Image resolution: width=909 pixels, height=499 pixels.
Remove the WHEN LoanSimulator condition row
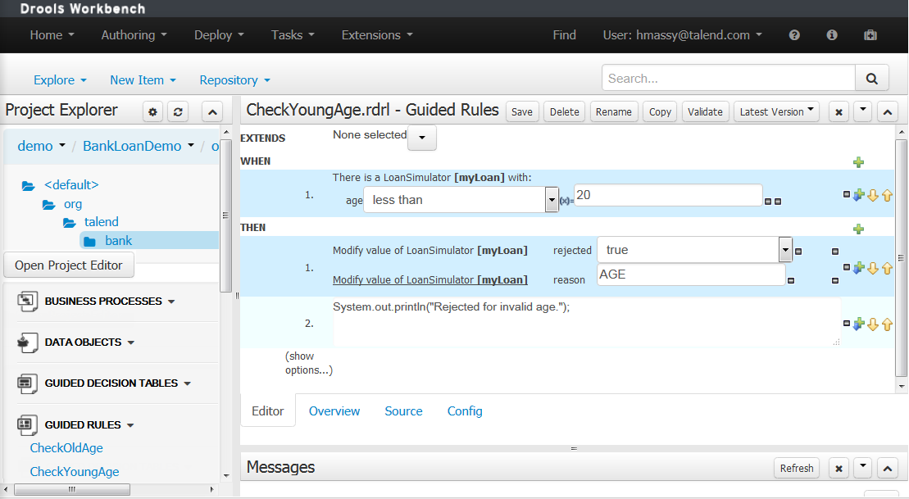tap(847, 195)
